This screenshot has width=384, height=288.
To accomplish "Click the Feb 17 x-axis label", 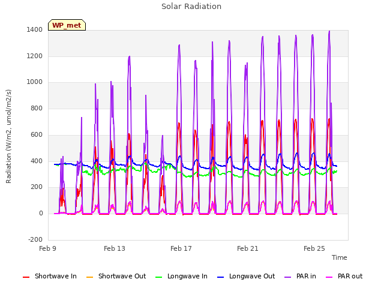I will click(x=181, y=248).
